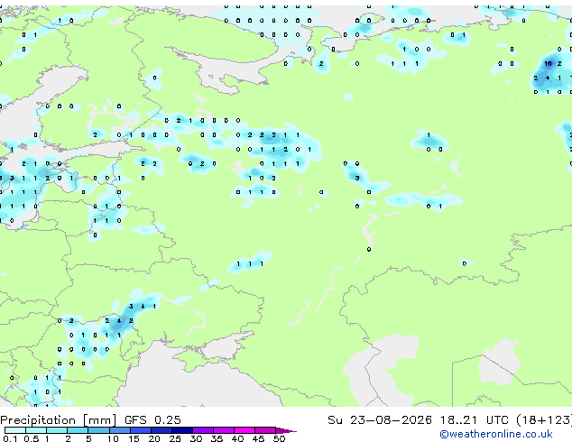
Task: Click the legend label '25'
Action: pos(175,438)
